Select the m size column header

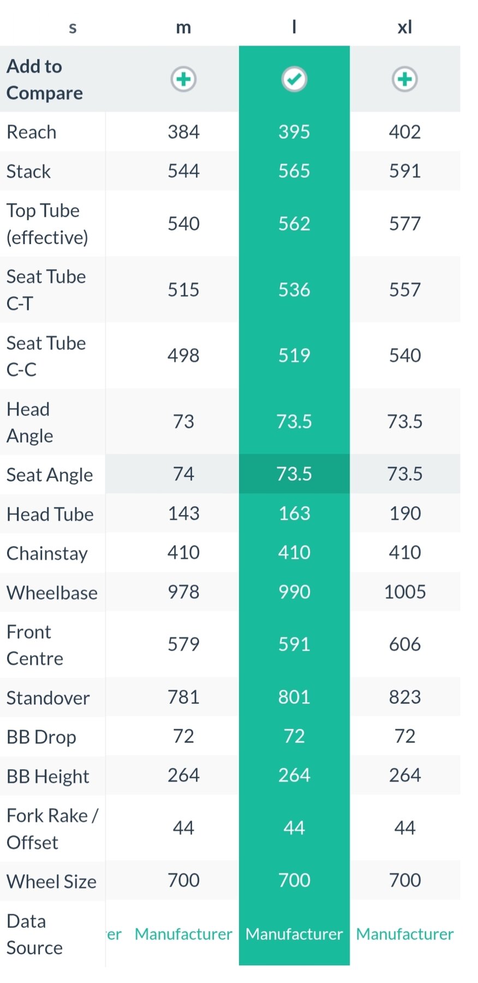click(x=183, y=27)
